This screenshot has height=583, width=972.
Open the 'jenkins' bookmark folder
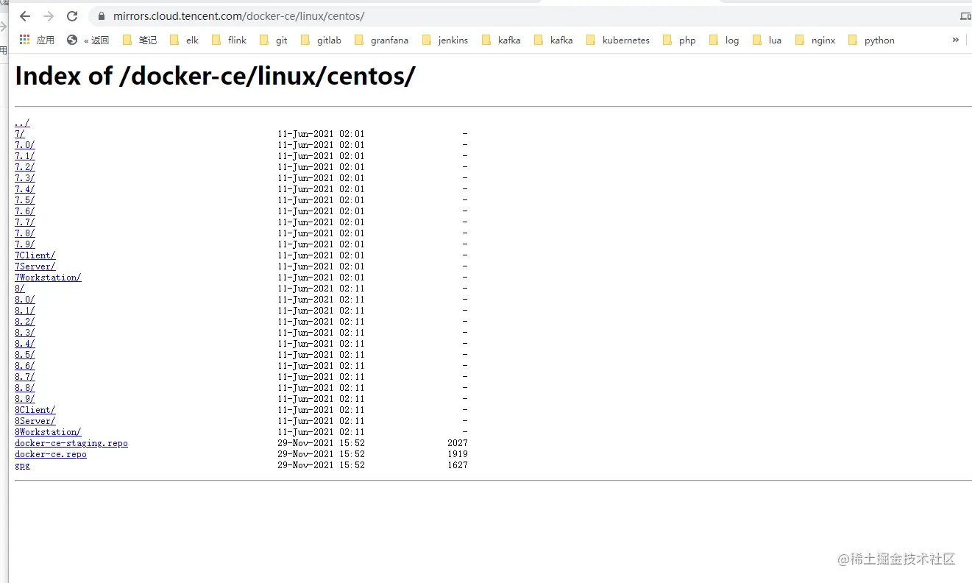pos(444,40)
